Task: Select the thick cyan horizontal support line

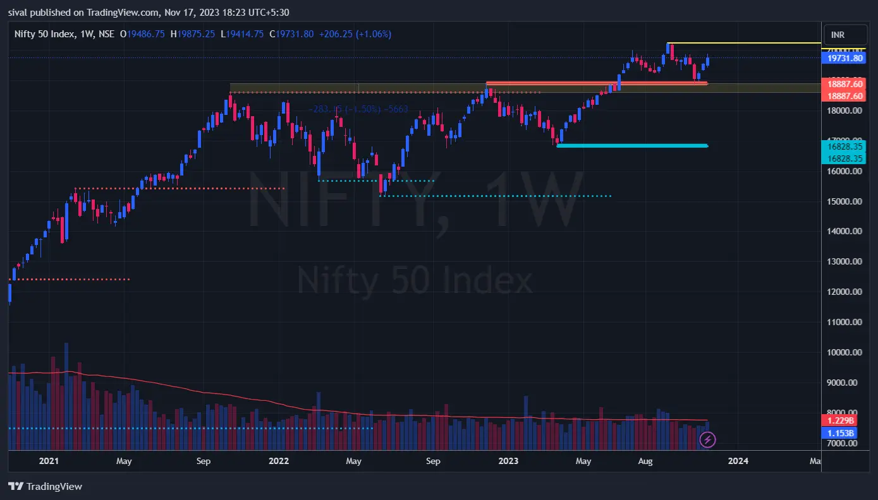Action: (632, 146)
